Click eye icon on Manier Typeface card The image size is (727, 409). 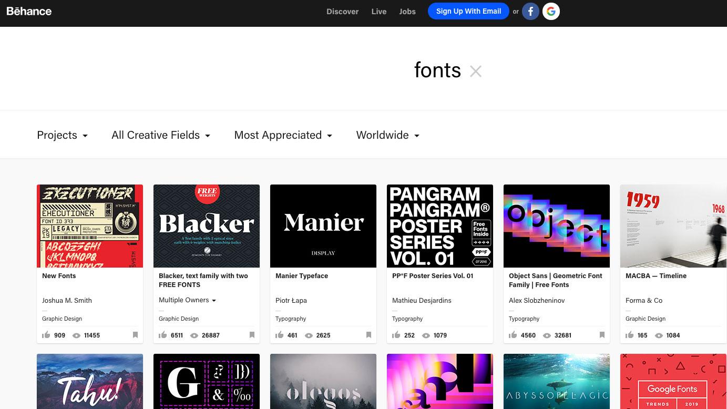[309, 335]
